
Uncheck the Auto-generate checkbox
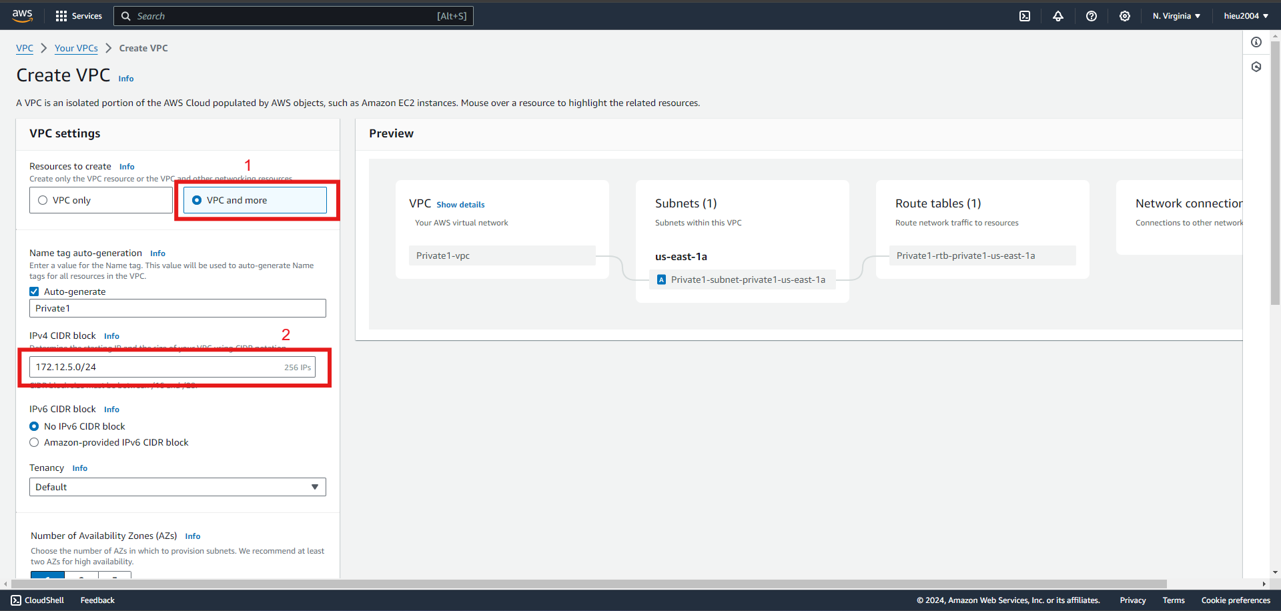coord(34,291)
